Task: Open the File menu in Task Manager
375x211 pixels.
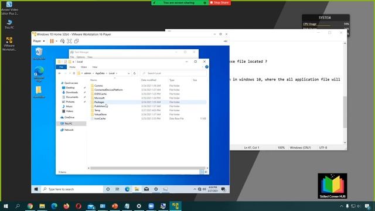Action: [x=72, y=57]
